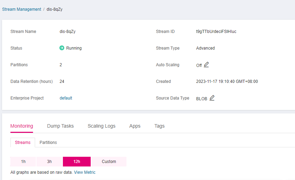Show the Partitions monitoring sub-tab
This screenshot has height=180, width=295.
48,143
